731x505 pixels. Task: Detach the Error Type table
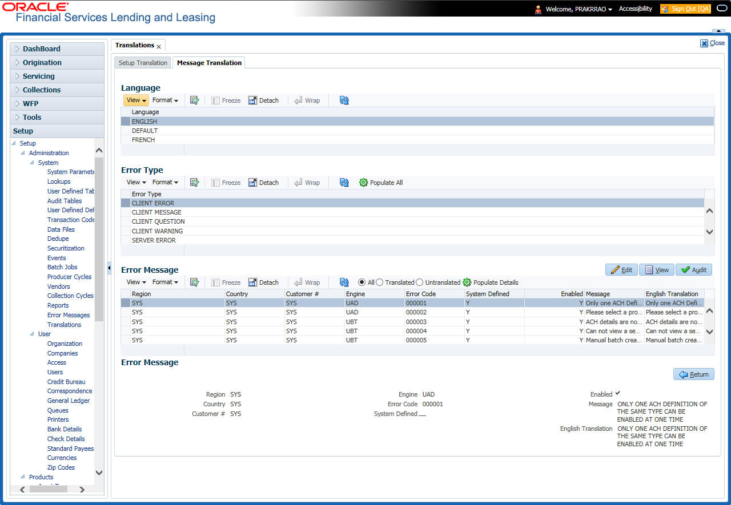click(x=263, y=183)
